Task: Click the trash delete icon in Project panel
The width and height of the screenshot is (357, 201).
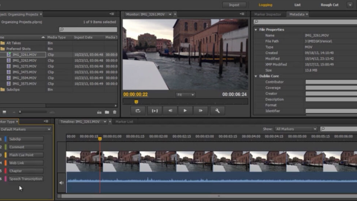Action: point(114,112)
